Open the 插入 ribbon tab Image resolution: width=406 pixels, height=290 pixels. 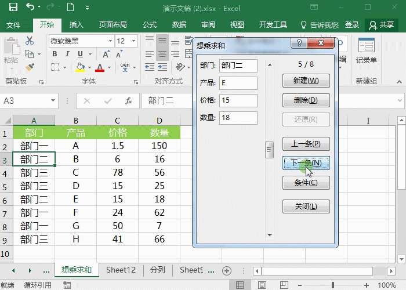coord(76,25)
